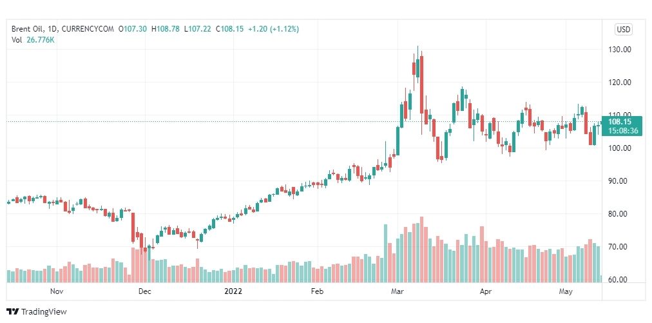
Task: Select the Dec label on time axis
Action: click(145, 291)
